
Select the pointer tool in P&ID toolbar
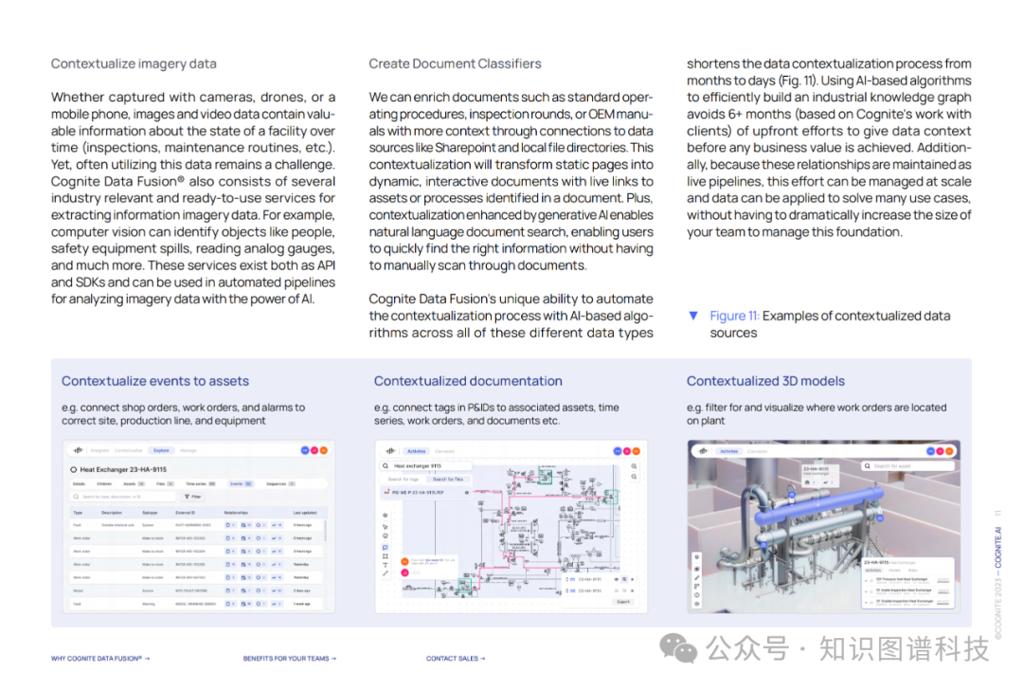[x=386, y=527]
